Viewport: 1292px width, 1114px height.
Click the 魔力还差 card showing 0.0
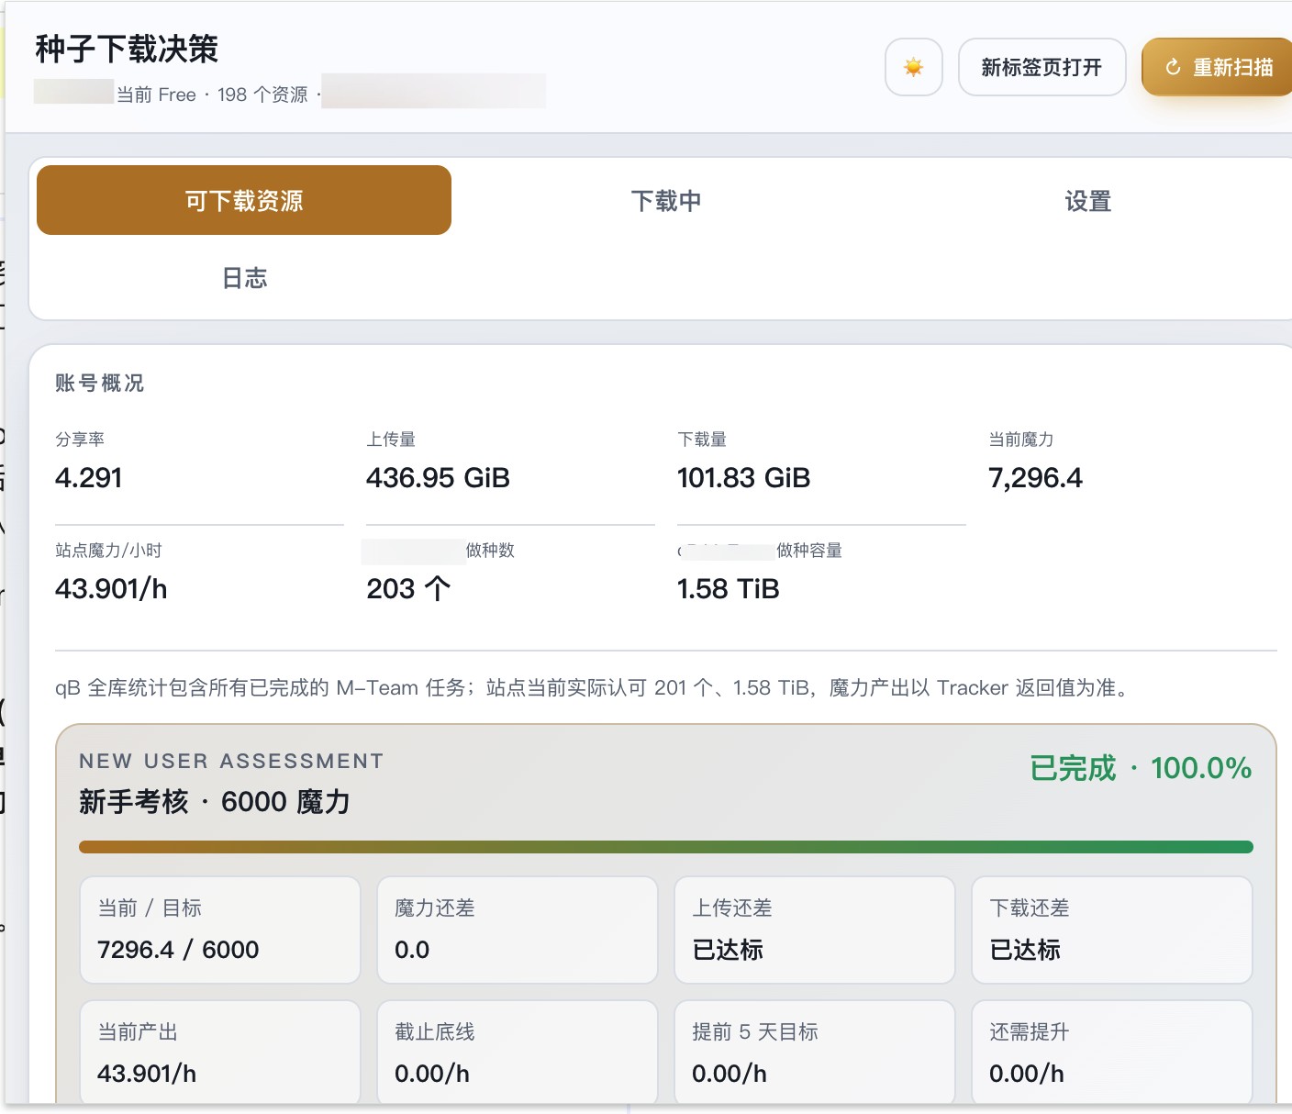click(518, 930)
